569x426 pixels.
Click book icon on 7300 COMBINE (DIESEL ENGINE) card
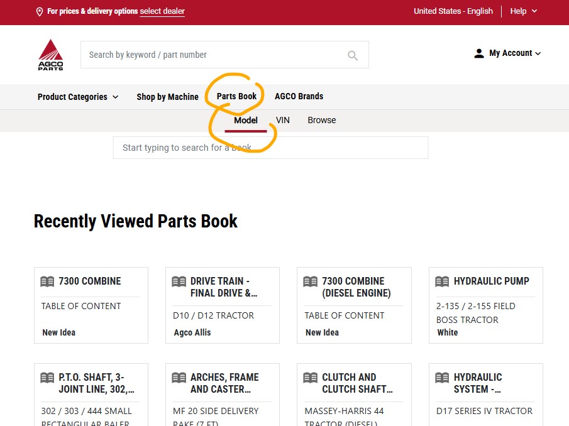tap(310, 281)
